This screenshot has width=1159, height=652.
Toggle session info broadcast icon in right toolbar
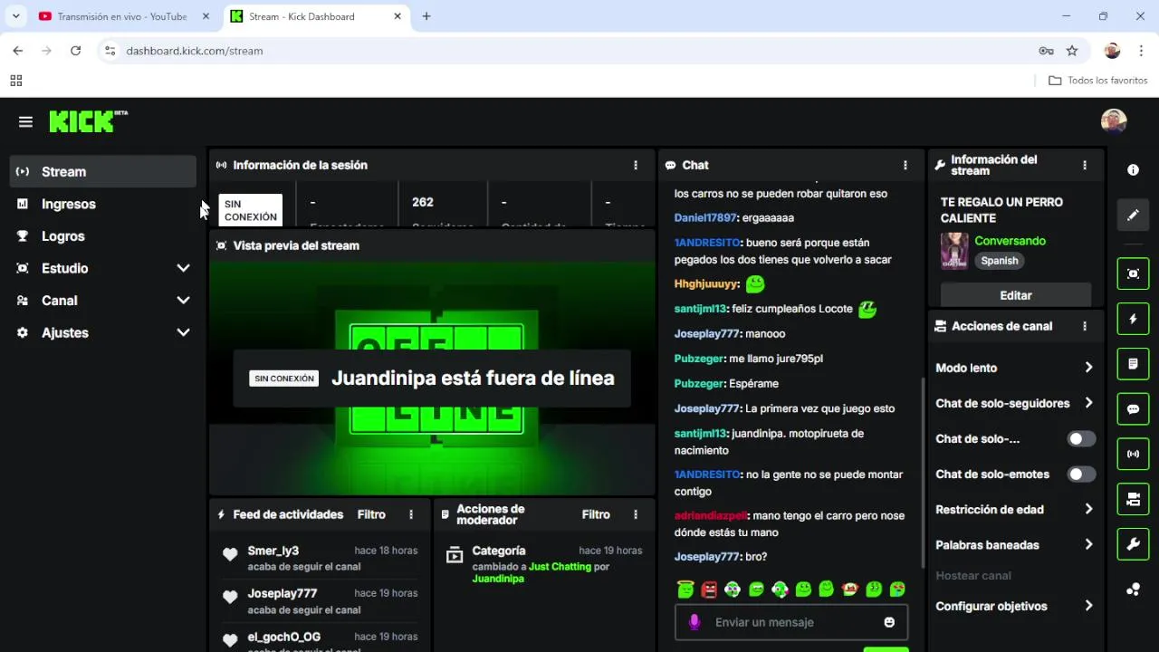point(1133,454)
